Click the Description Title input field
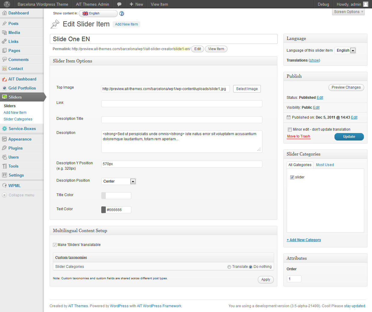 [182, 120]
